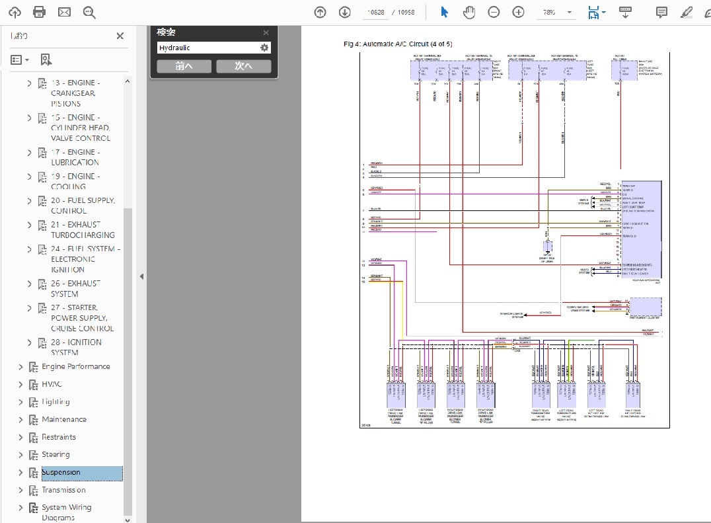Print the document with the printer icon
Screen dimensions: 711x523
(x=40, y=12)
